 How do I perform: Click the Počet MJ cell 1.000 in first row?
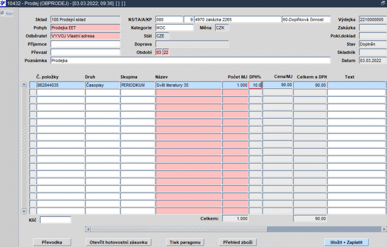pyautogui.click(x=235, y=85)
